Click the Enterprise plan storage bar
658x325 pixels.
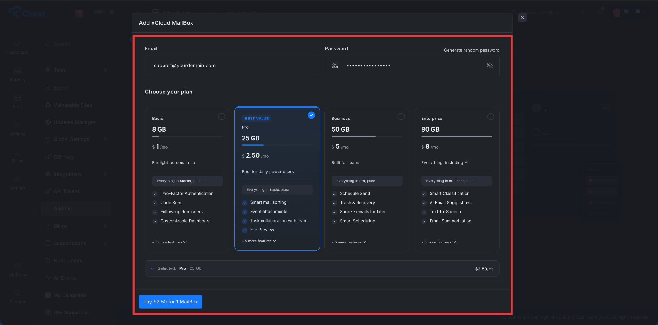(457, 136)
